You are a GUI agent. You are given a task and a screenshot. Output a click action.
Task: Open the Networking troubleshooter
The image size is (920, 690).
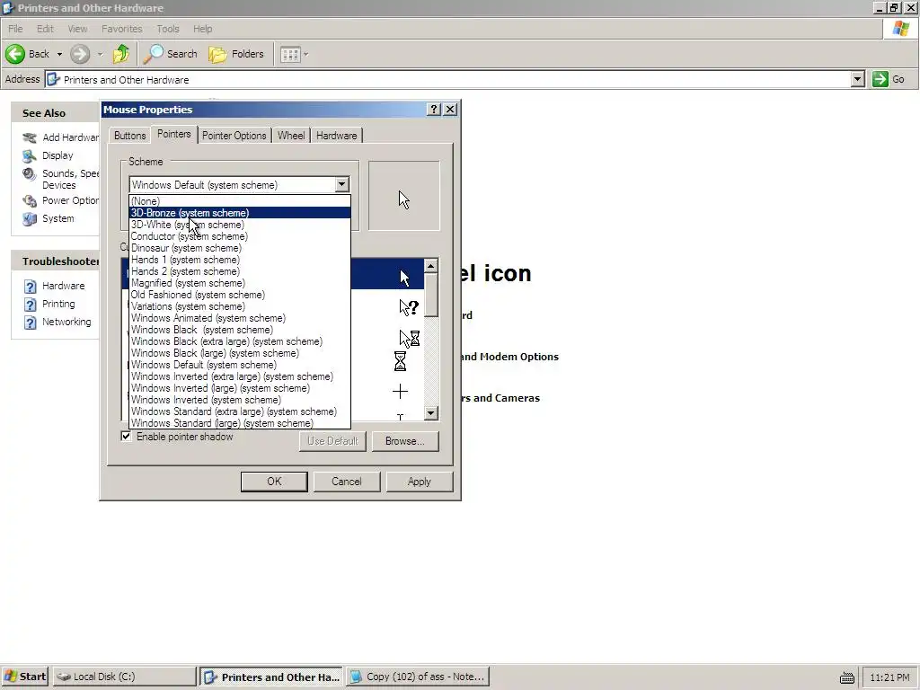coord(66,323)
